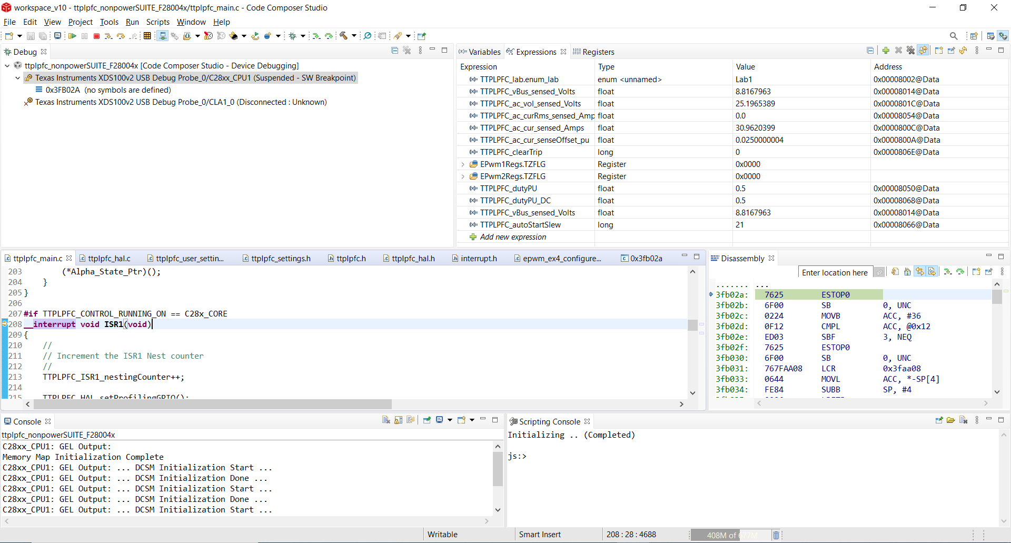
Task: Click home icon in Disassembly toolbar
Action: point(907,272)
